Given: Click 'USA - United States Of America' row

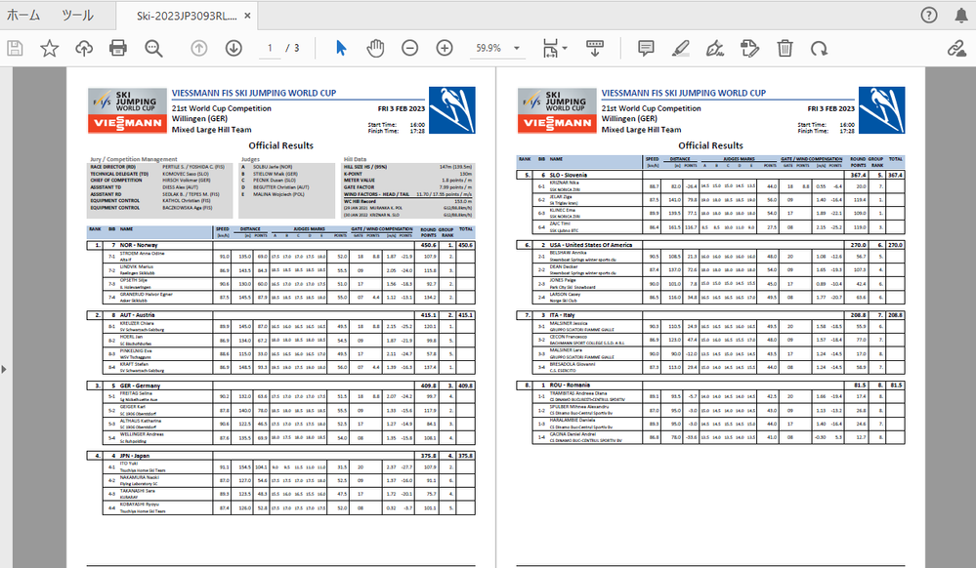Looking at the screenshot, I should click(x=710, y=245).
